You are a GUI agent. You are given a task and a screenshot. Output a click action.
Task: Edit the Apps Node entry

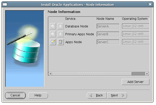pos(53,42)
